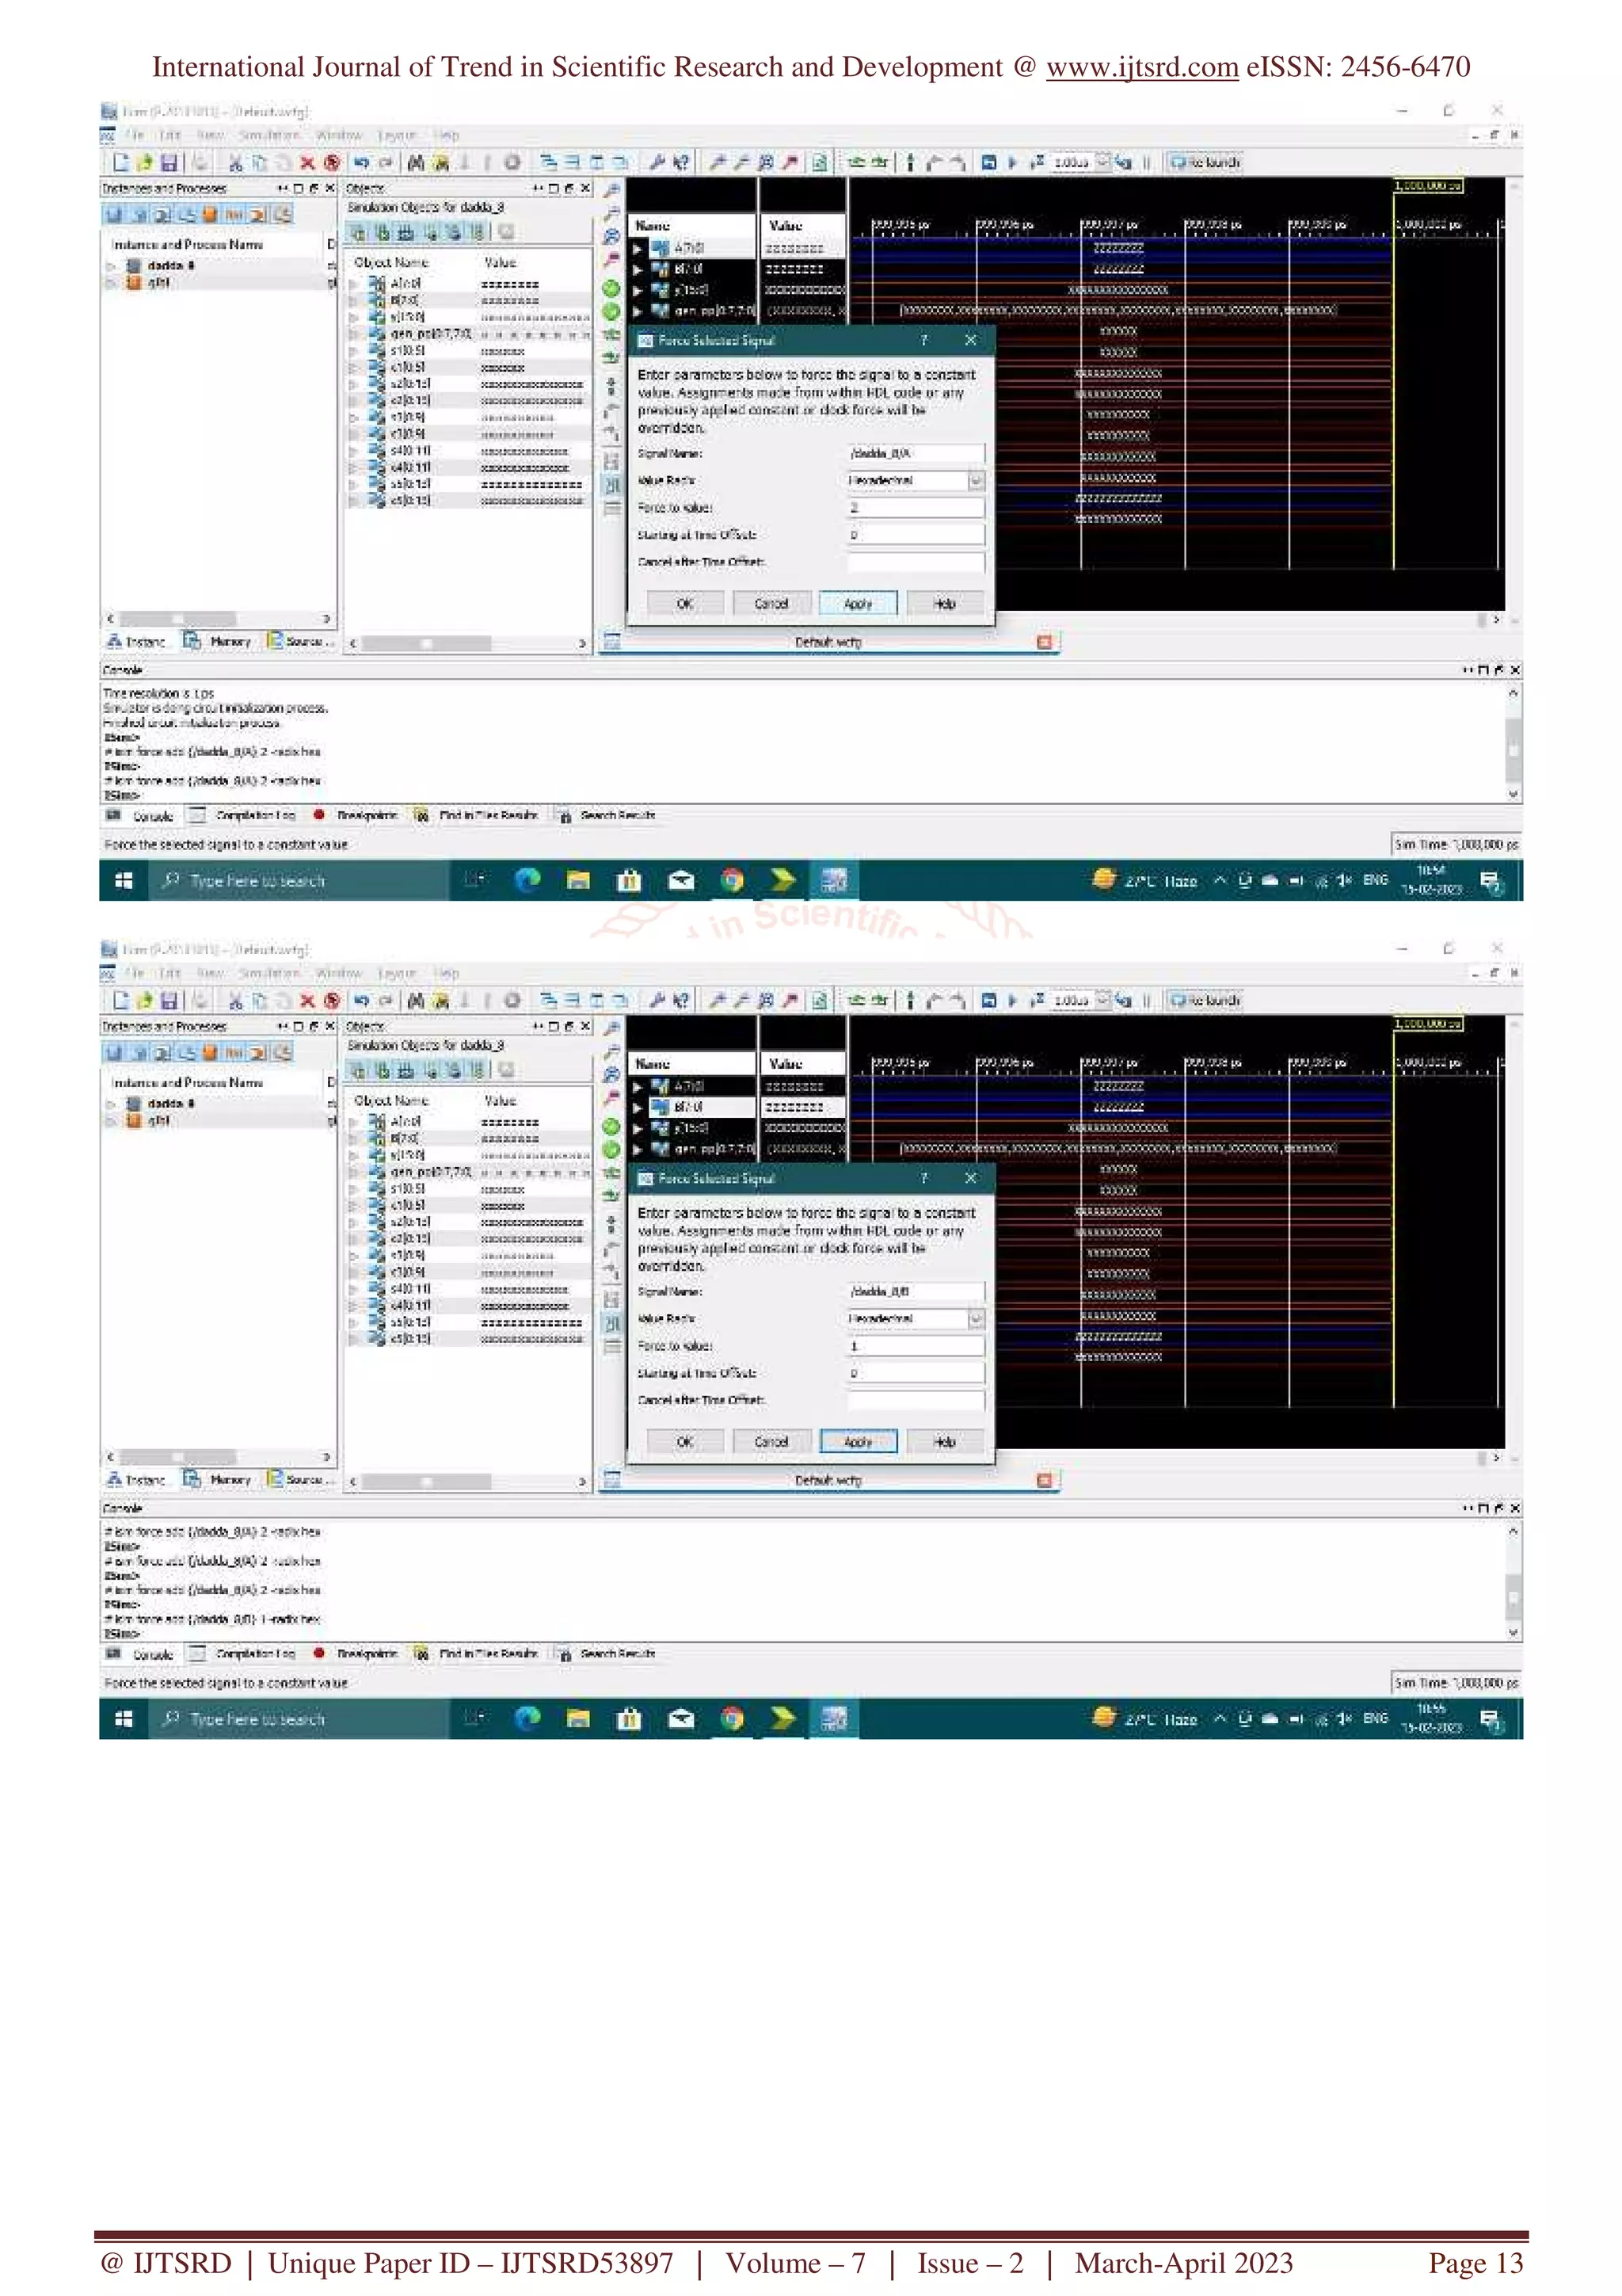Image resolution: width=1622 pixels, height=2296 pixels.
Task: Click yellow 1,000,000 ps cursor marker in upper waveform
Action: click(x=1428, y=186)
